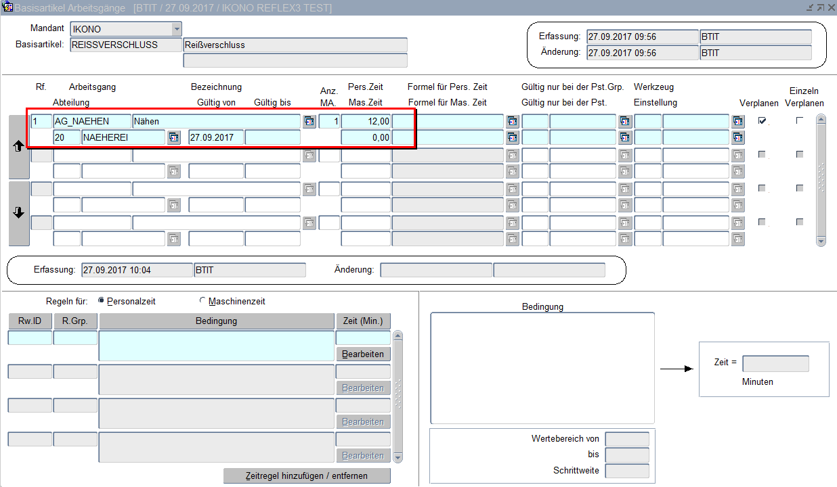Click the Pers.Zeit field showing 12,00

pyautogui.click(x=366, y=122)
